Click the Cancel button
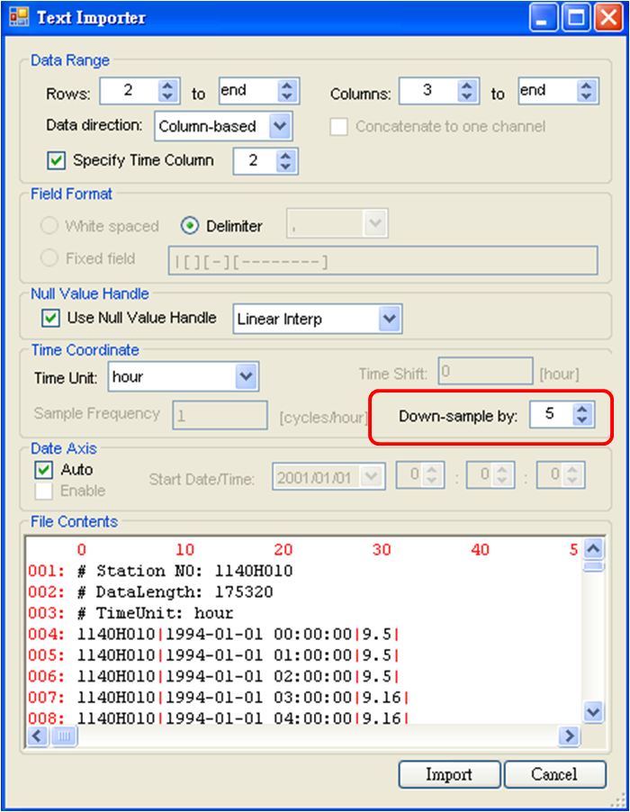Image resolution: width=630 pixels, height=812 pixels. pos(553,774)
